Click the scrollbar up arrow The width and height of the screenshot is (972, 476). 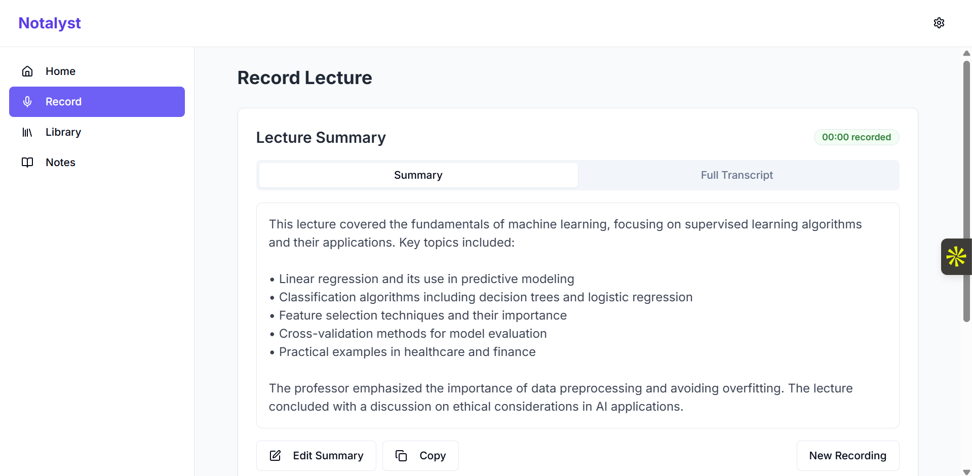pyautogui.click(x=966, y=53)
